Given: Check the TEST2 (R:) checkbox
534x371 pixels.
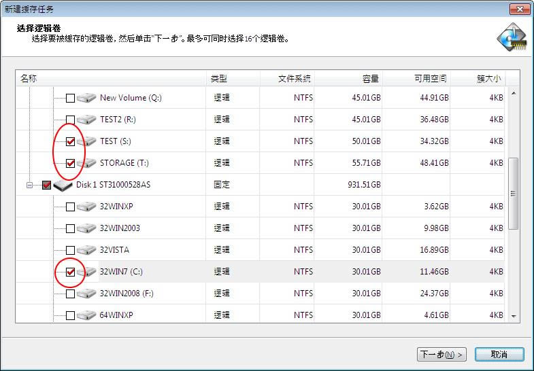Looking at the screenshot, I should 70,120.
